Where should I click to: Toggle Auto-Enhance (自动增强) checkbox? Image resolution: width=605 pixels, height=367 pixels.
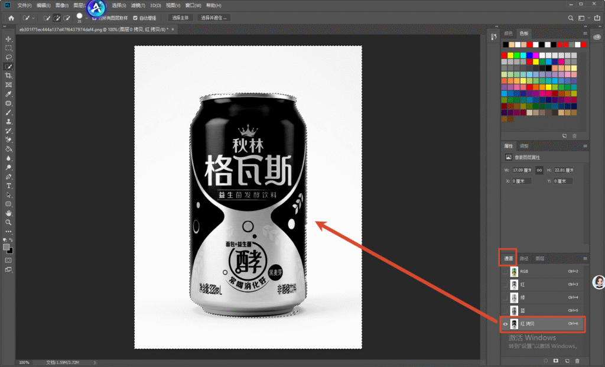135,18
